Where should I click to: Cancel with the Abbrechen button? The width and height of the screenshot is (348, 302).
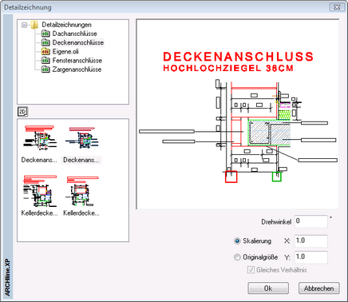tap(319, 288)
